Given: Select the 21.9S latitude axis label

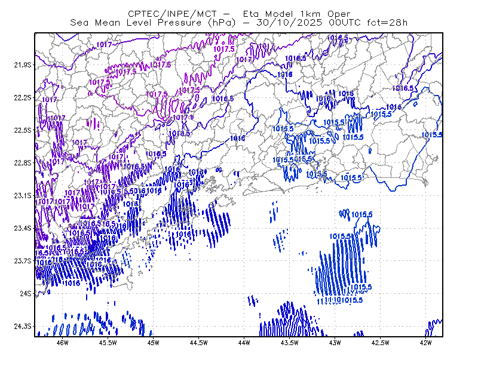Looking at the screenshot, I should [22, 65].
